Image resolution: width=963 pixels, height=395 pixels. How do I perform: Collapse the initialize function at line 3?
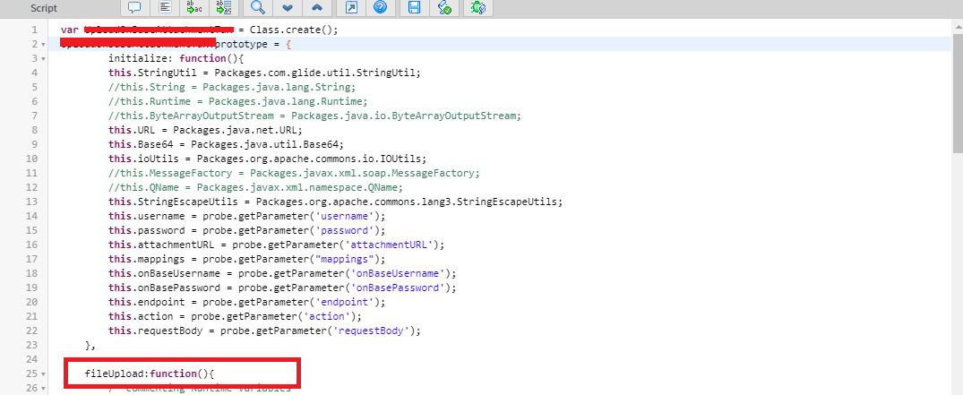point(43,58)
